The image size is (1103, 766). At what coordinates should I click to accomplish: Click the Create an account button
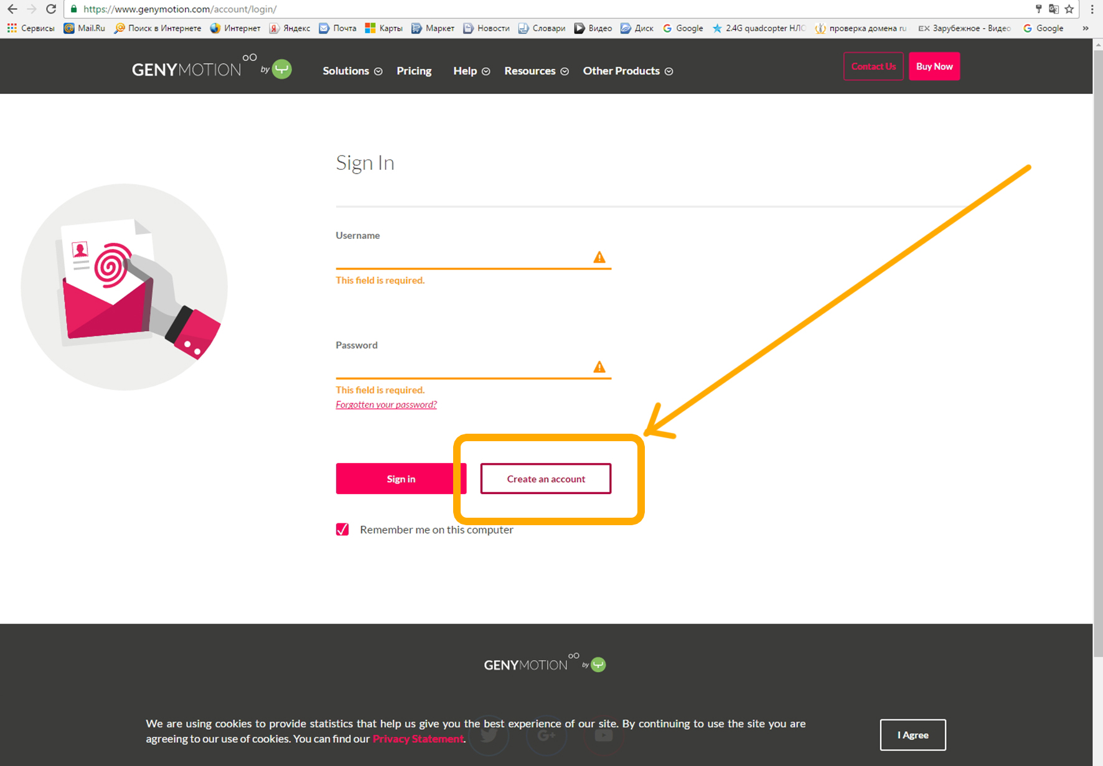pyautogui.click(x=546, y=479)
